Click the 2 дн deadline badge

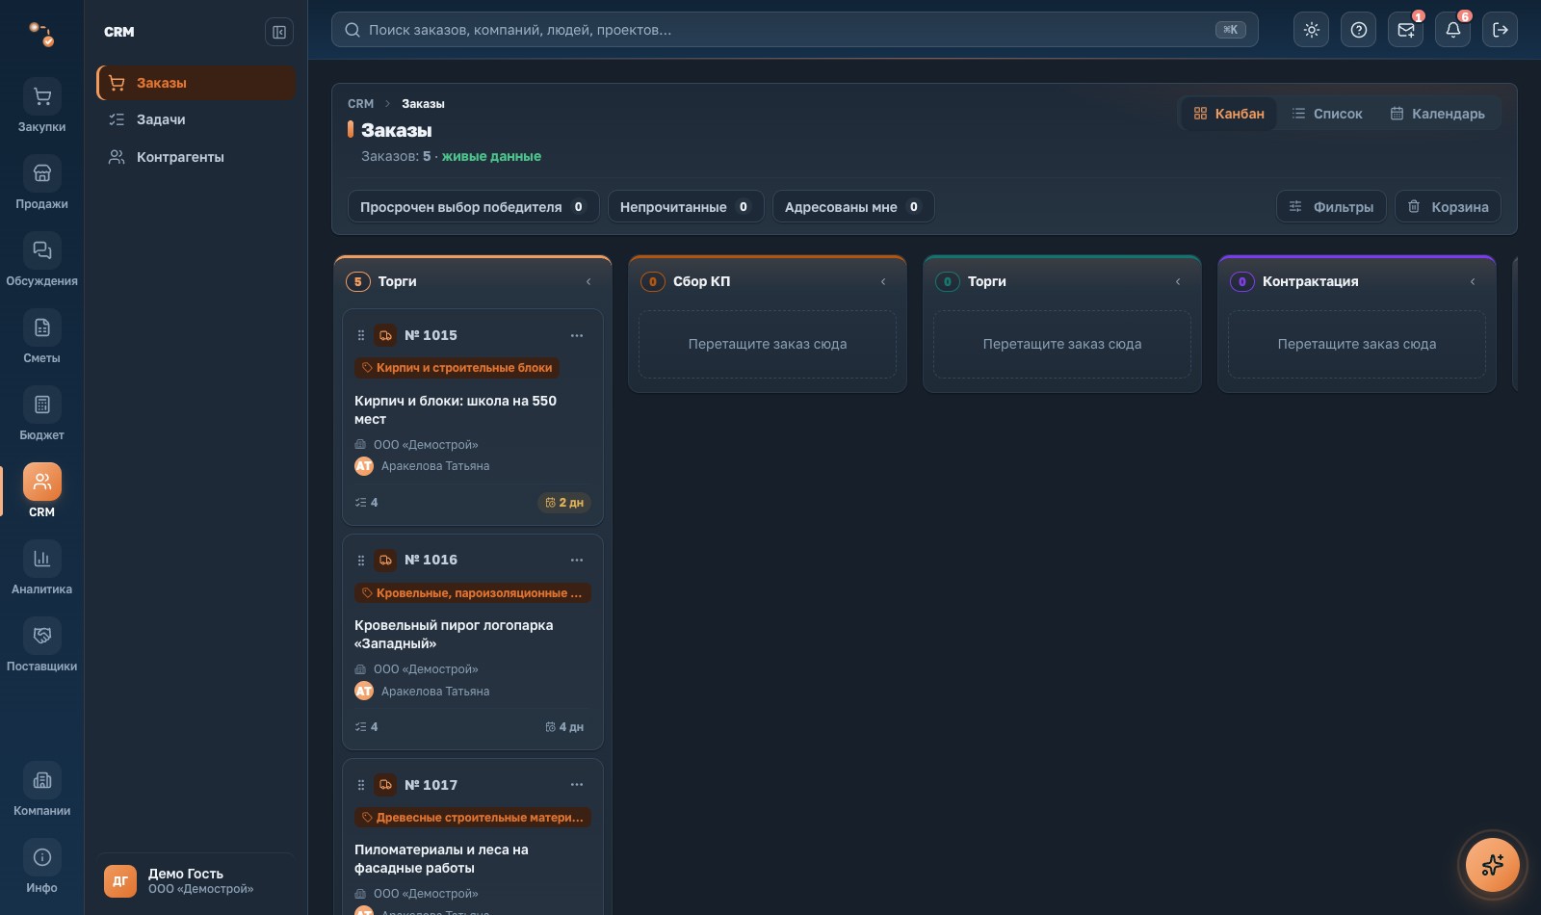(x=564, y=503)
